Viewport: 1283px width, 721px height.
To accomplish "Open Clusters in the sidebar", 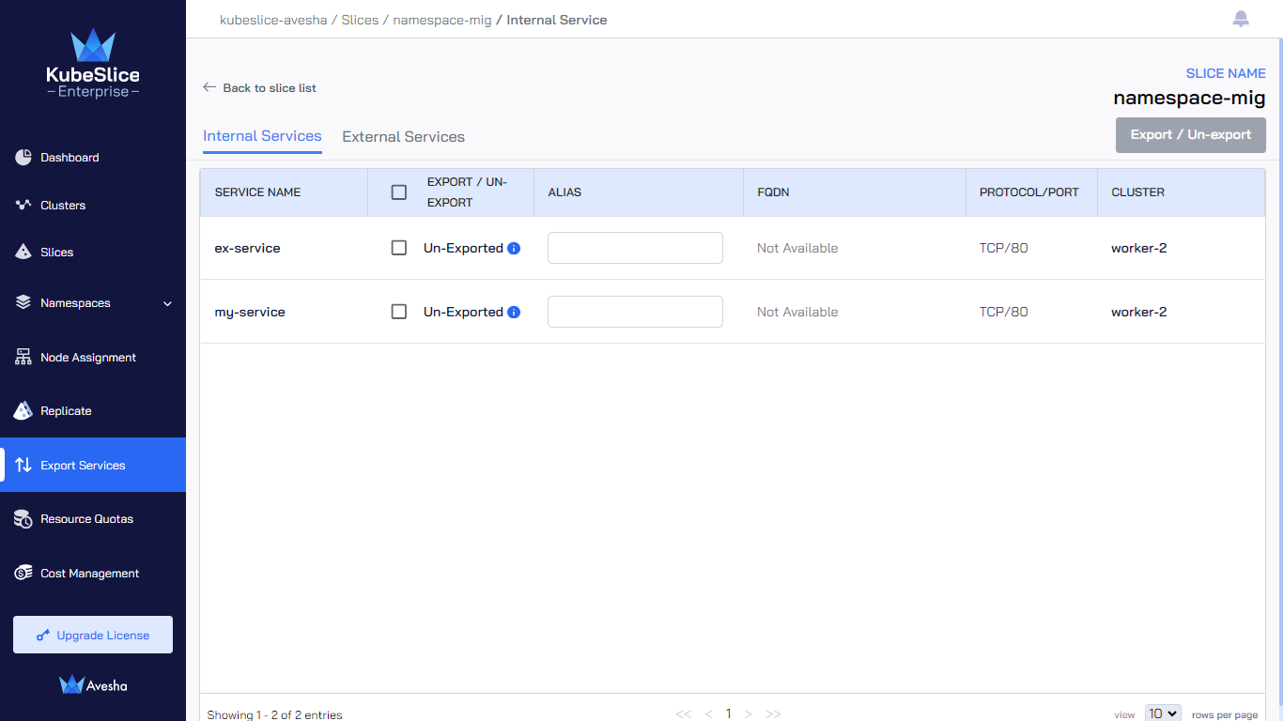I will pos(93,205).
